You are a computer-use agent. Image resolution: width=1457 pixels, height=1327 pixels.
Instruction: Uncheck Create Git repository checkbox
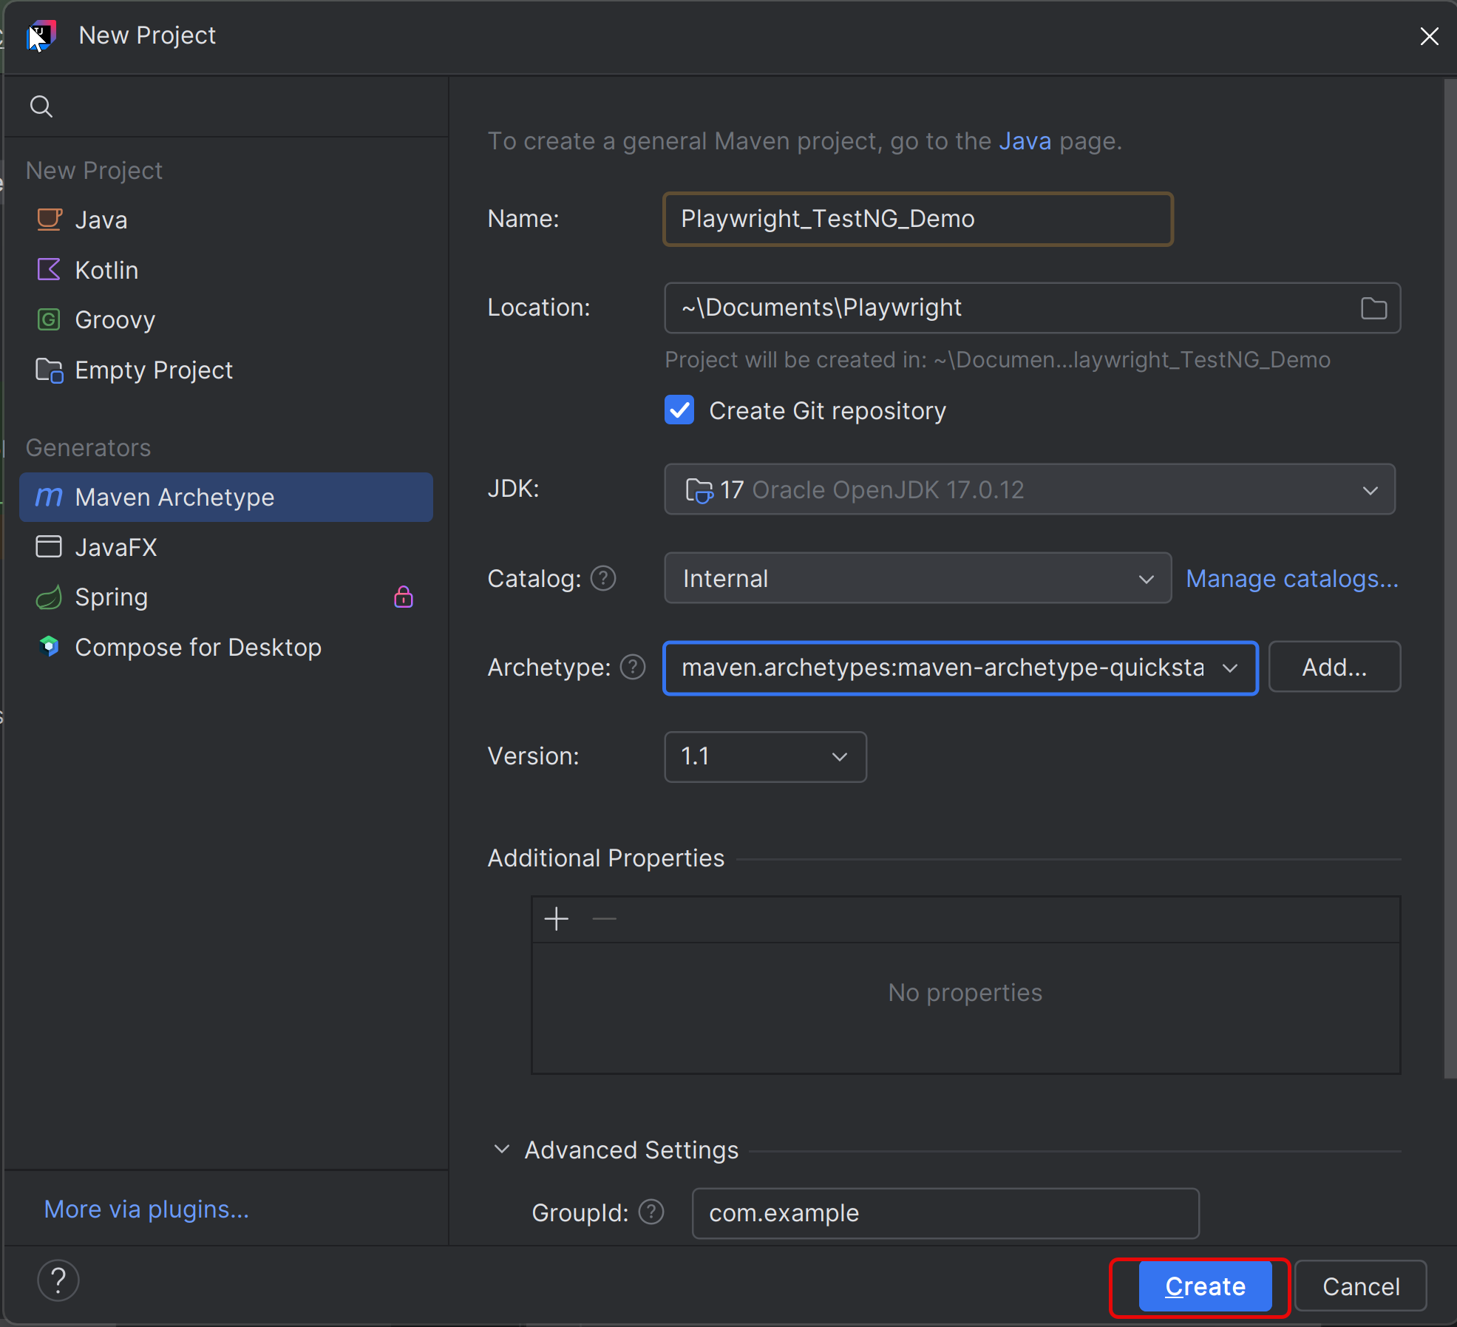(679, 410)
